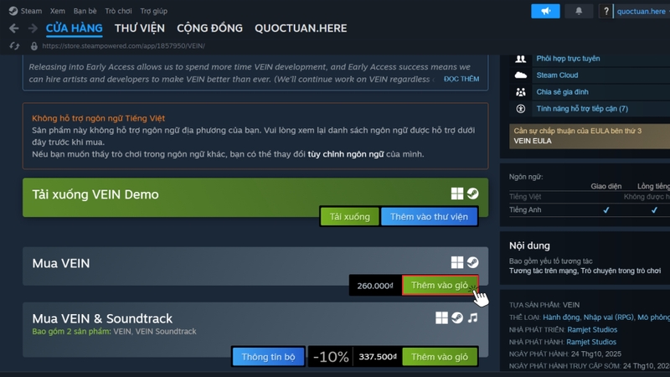
Task: Open the tùy chỉnh ngôn ngữ link
Action: [x=346, y=154]
